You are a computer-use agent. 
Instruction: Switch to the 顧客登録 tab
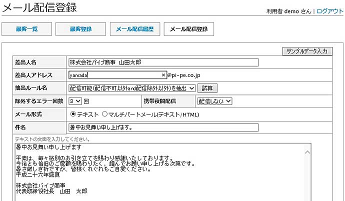[x=80, y=29]
